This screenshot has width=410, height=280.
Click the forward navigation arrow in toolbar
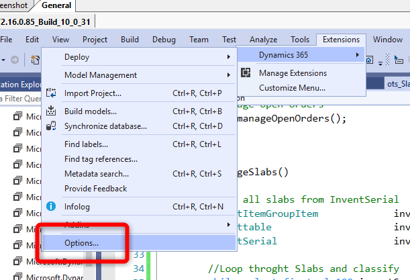14,60
